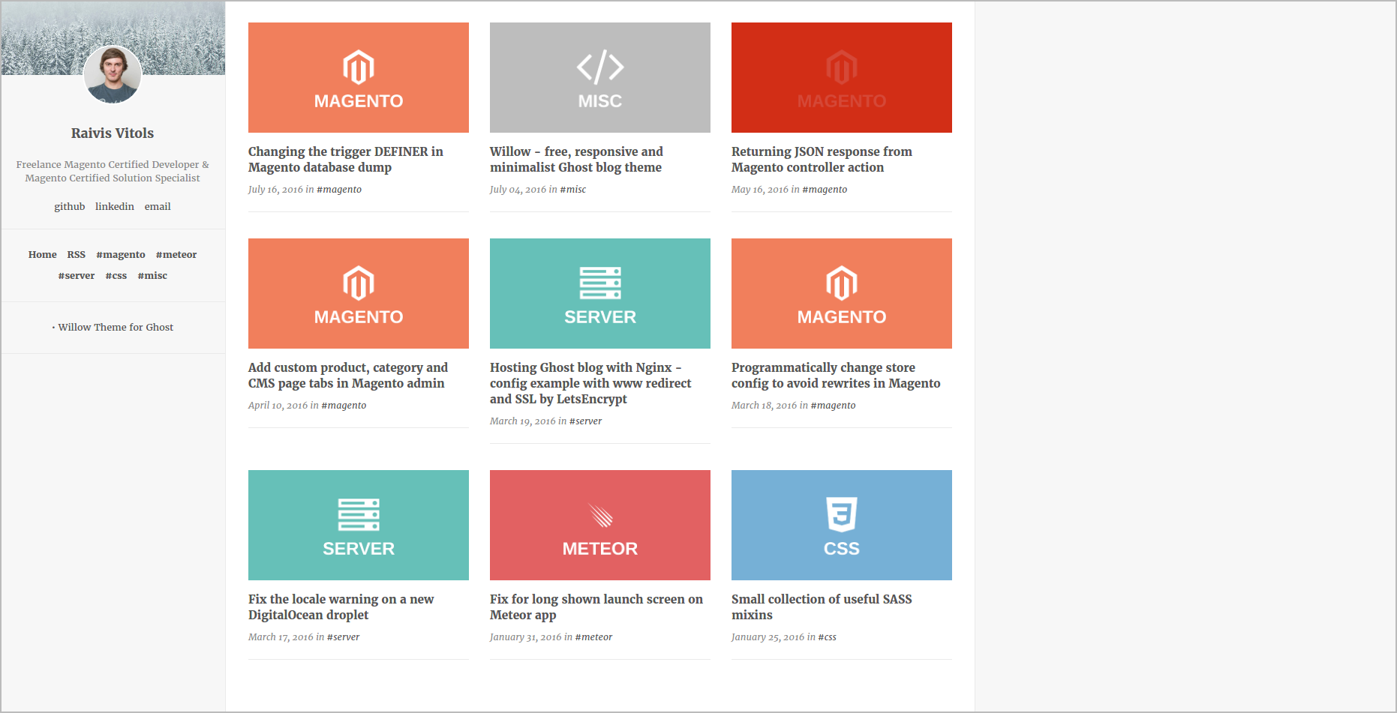Open 'Hosting Ghost blog with Nginx' post title
Viewport: 1397px width, 713px height.
[590, 383]
